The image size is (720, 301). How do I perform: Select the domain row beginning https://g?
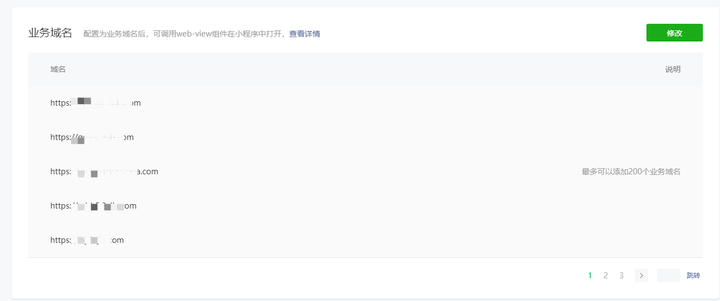coord(366,137)
